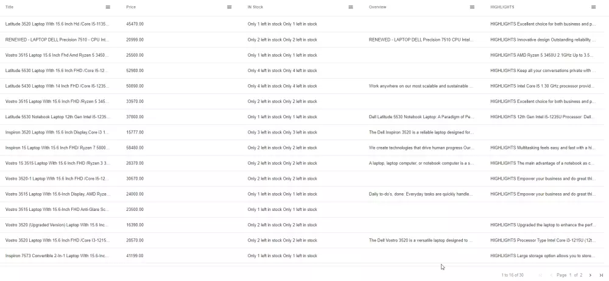The height and width of the screenshot is (281, 609).
Task: Click Vostro 3515 Anti-Glare laptop title
Action: pyautogui.click(x=57, y=210)
